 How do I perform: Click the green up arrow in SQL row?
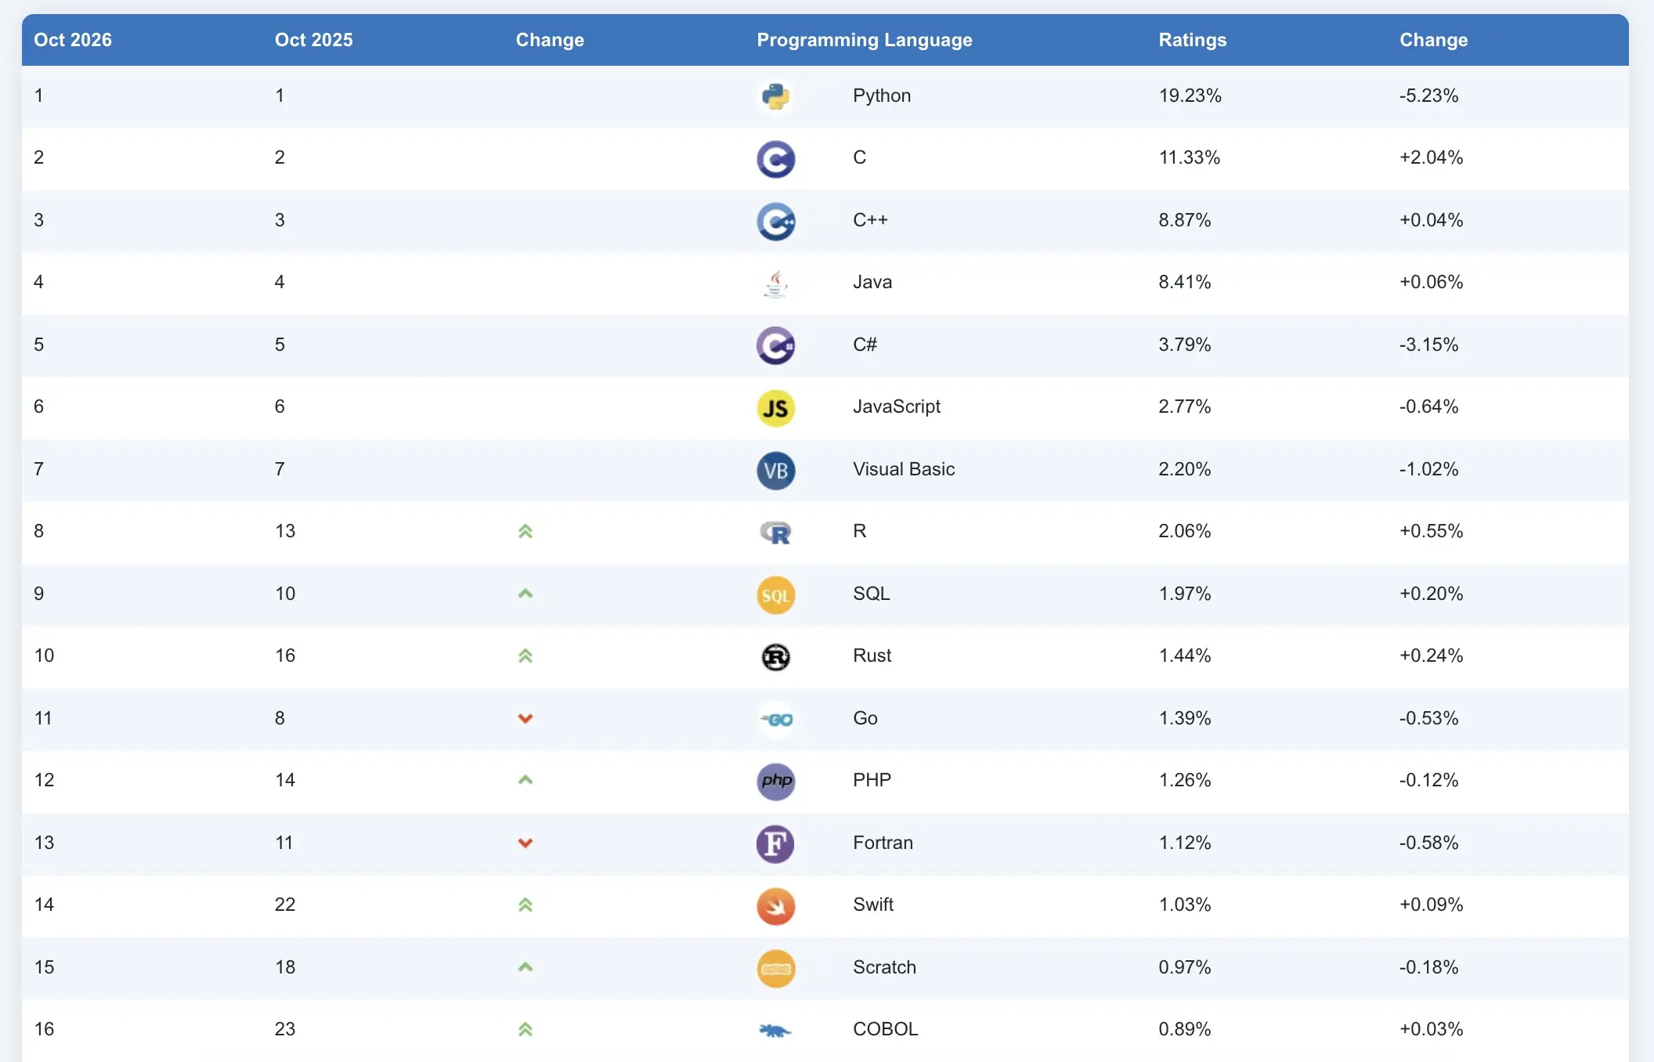coord(525,594)
